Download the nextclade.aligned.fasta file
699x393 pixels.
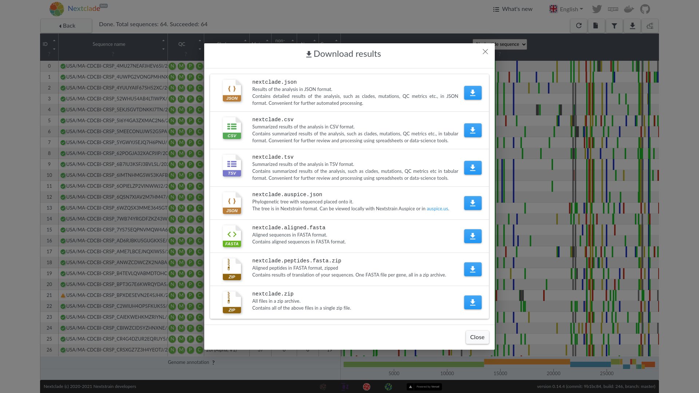473,236
